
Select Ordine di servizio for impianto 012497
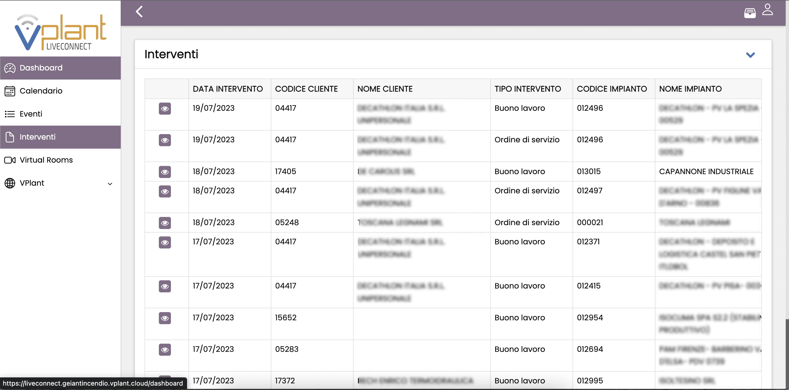click(x=531, y=197)
